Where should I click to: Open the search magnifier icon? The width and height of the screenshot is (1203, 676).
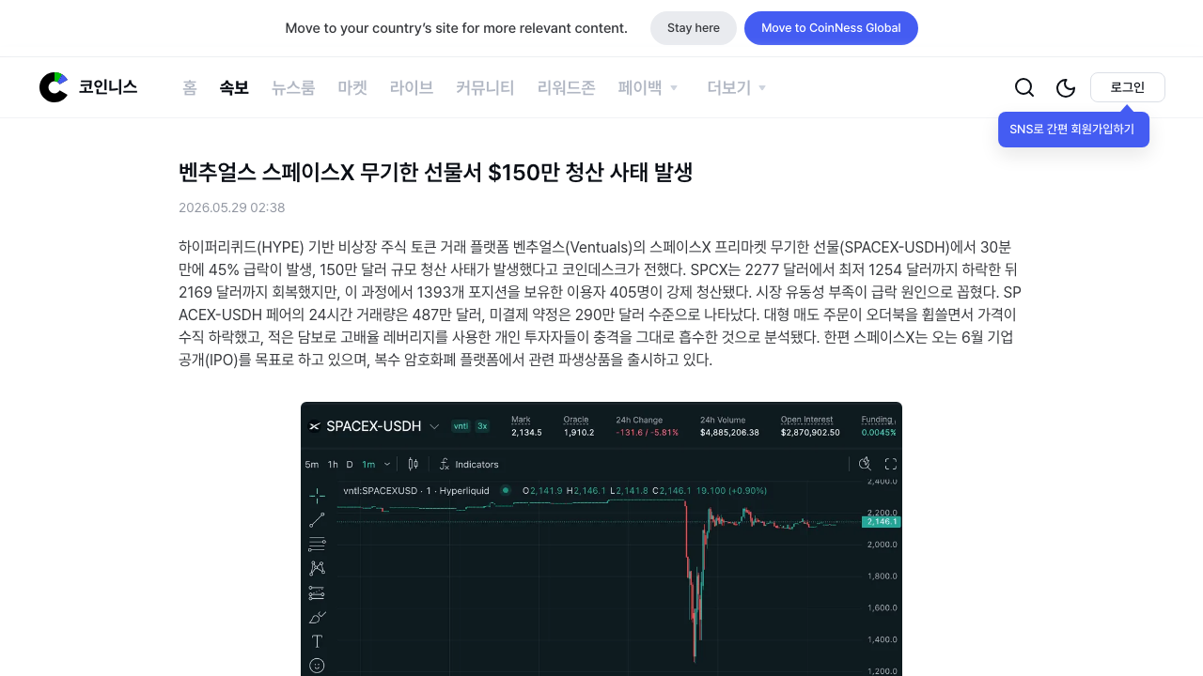tap(1024, 87)
